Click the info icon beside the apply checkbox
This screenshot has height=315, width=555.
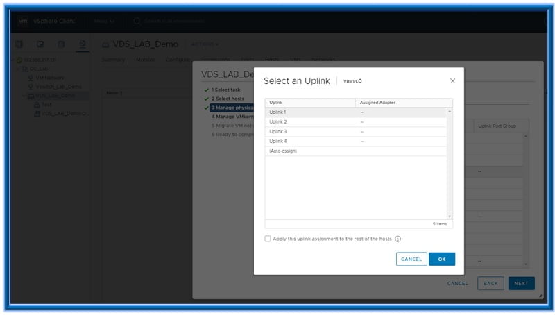[398, 239]
